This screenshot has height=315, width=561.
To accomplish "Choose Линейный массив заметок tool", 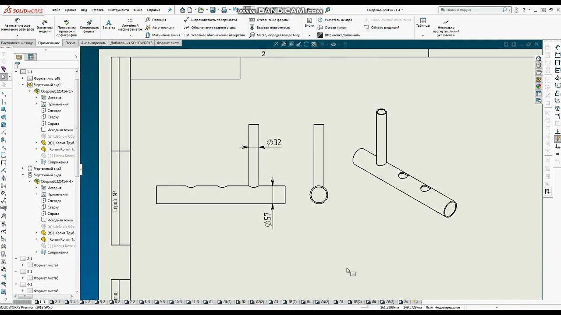I will coord(131,24).
